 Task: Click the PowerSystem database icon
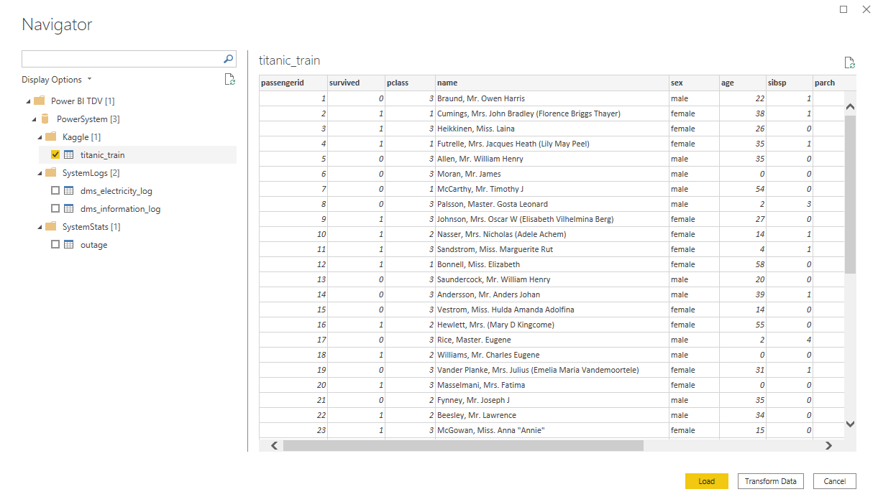click(45, 119)
